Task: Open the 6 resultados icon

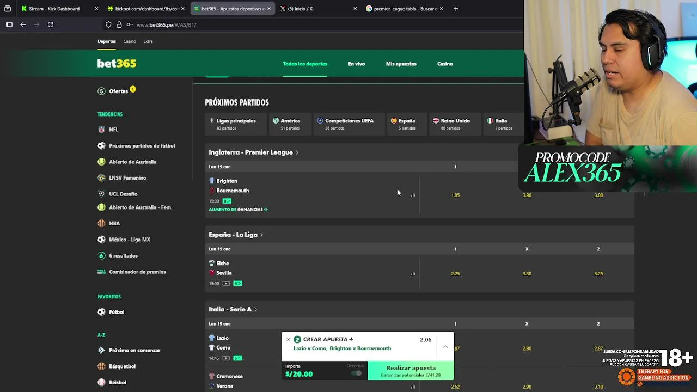Action: (x=101, y=255)
